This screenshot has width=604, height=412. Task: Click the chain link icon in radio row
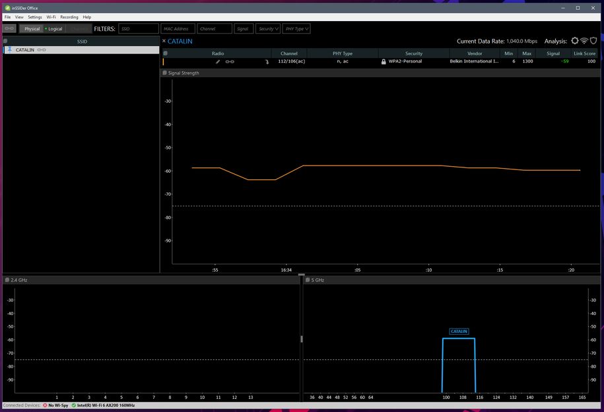point(230,61)
